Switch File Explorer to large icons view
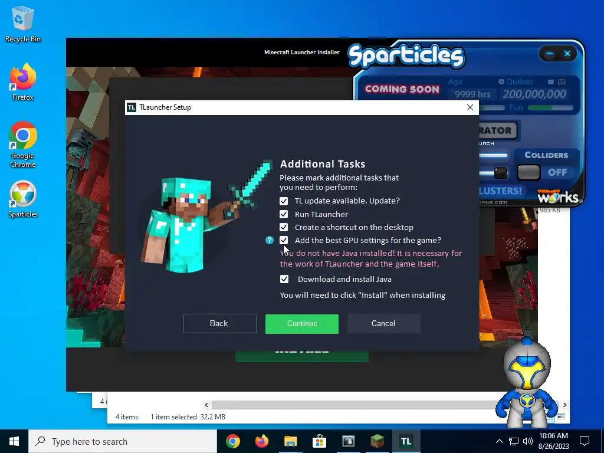 [x=562, y=416]
